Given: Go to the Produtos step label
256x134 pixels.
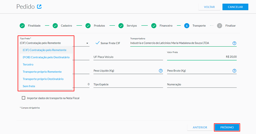Looking at the screenshot, I should click(100, 26).
